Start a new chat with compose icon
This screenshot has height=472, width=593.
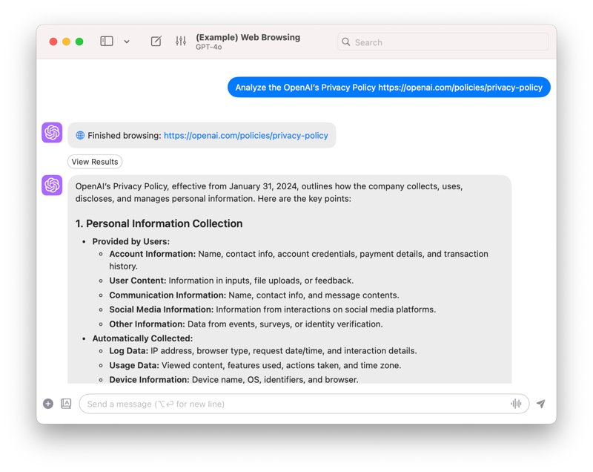coord(156,42)
